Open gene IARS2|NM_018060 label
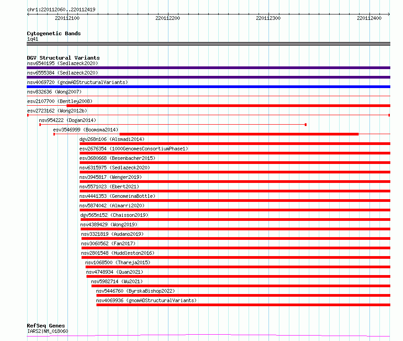 [x=48, y=331]
